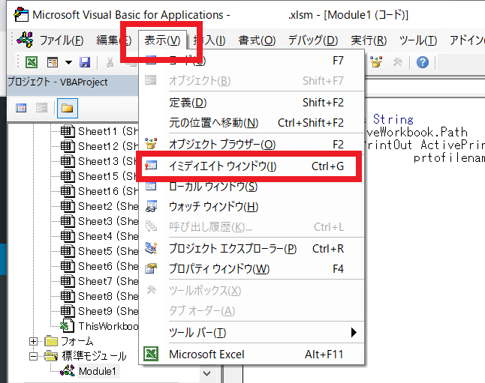Expand ツール バー(T) submenu

pos(252,333)
